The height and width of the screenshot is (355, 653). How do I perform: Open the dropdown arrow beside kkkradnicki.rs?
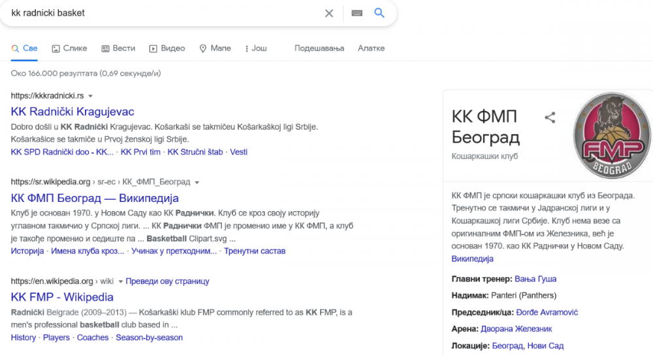click(x=90, y=96)
